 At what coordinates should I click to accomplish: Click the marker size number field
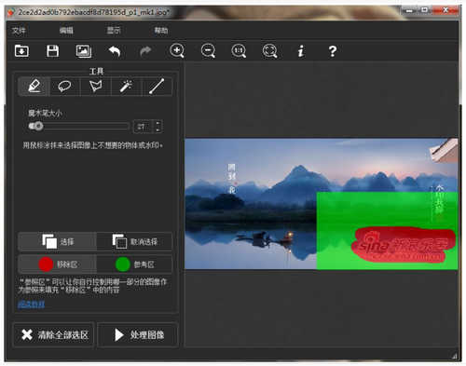143,127
